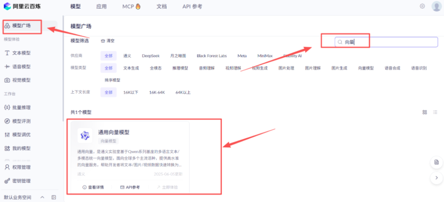Viewport: 444px width, 202px height.
Task: Click the MCP flame icon
Action: point(138,7)
